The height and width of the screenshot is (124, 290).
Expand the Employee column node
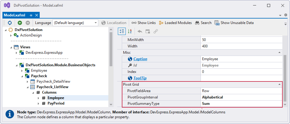[x=38, y=98]
